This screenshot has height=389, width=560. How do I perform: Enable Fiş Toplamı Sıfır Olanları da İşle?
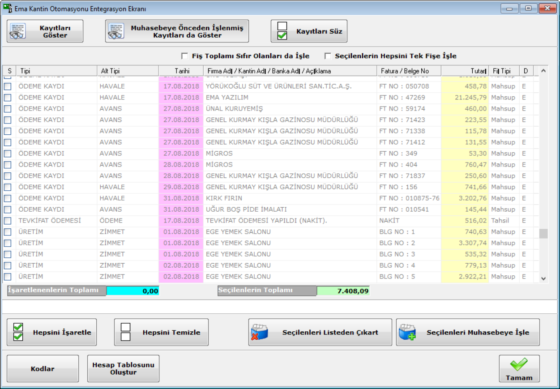(184, 56)
